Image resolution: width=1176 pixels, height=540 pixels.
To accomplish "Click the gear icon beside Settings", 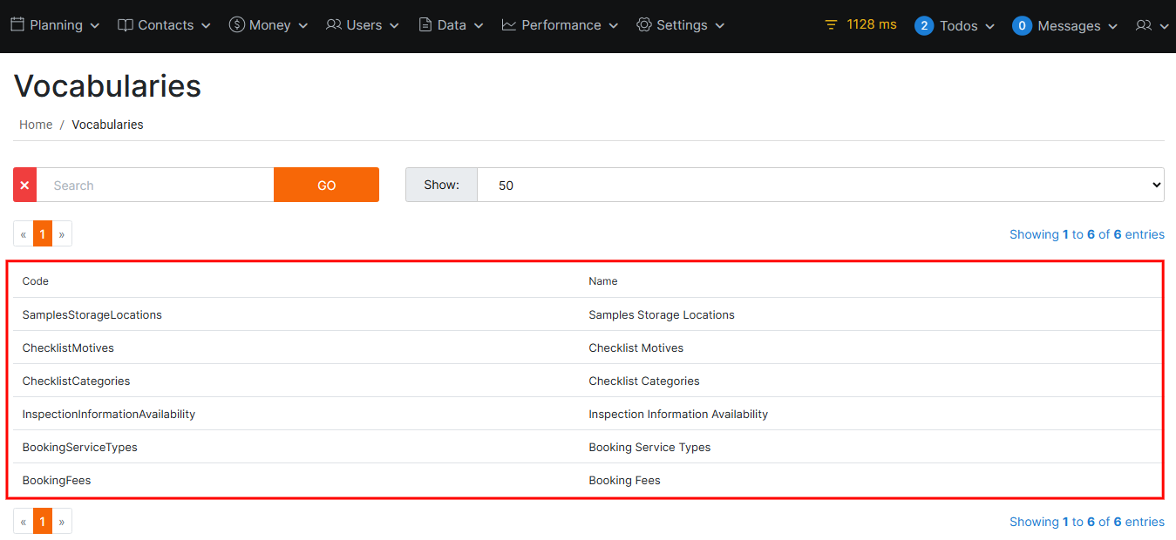I will (644, 25).
